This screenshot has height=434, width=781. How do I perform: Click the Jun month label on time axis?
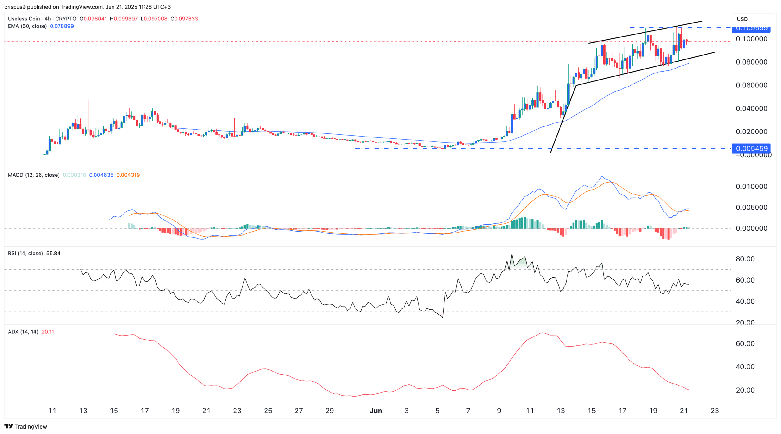pos(376,411)
